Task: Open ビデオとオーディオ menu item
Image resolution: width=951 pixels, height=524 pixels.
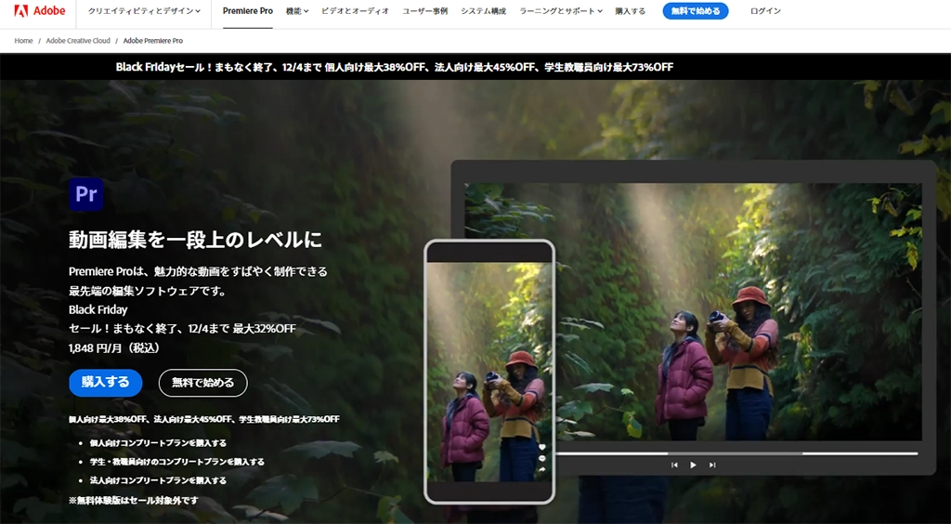Action: pyautogui.click(x=356, y=11)
